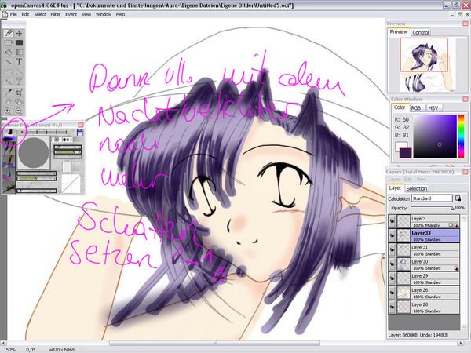
Task: Hide Layer3 using its visibility icon
Action: click(x=392, y=219)
